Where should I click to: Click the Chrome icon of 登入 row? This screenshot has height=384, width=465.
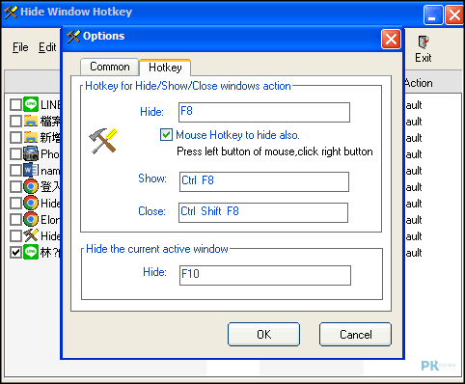click(31, 186)
